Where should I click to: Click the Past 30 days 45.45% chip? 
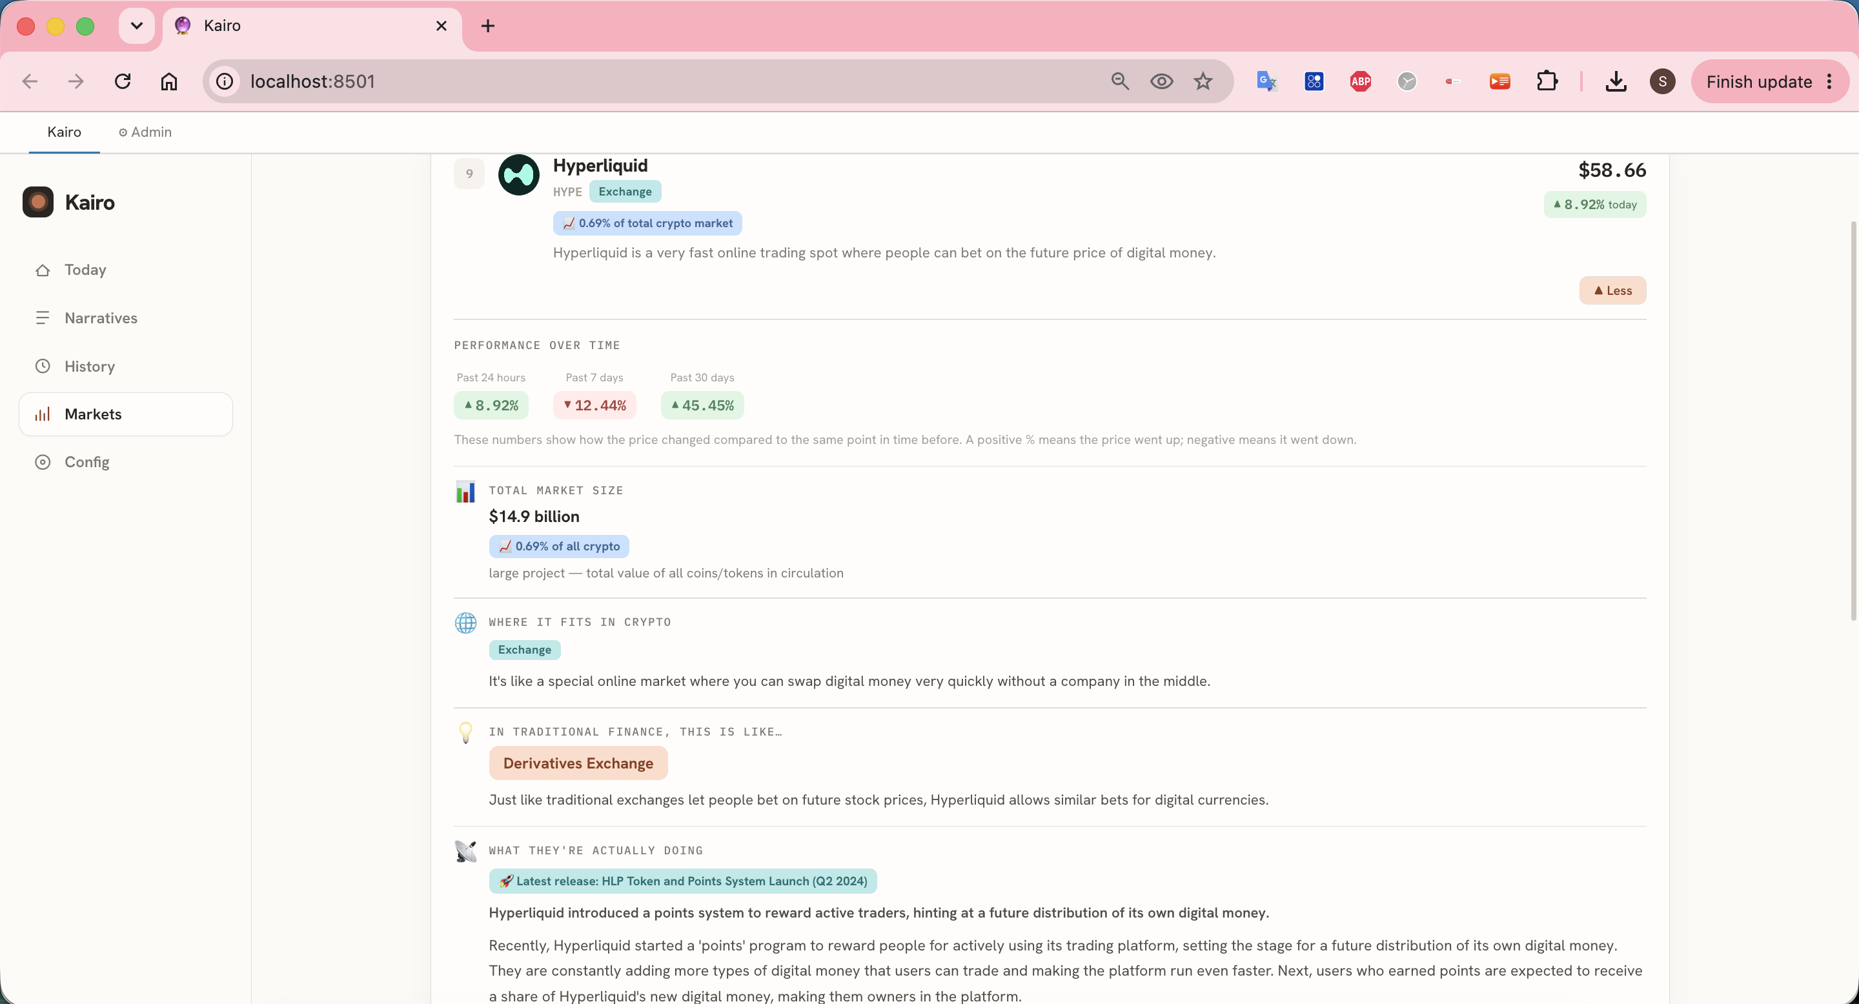702,405
